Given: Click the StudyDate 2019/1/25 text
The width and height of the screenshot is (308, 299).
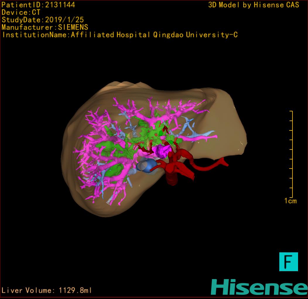Looking at the screenshot, I should point(43,20).
